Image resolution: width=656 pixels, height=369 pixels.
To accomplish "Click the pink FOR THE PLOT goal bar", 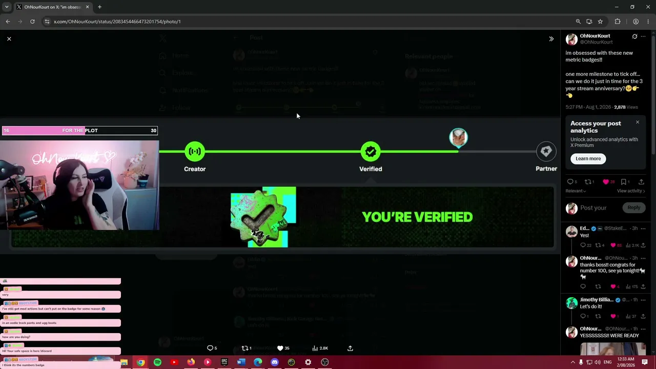I will [79, 131].
